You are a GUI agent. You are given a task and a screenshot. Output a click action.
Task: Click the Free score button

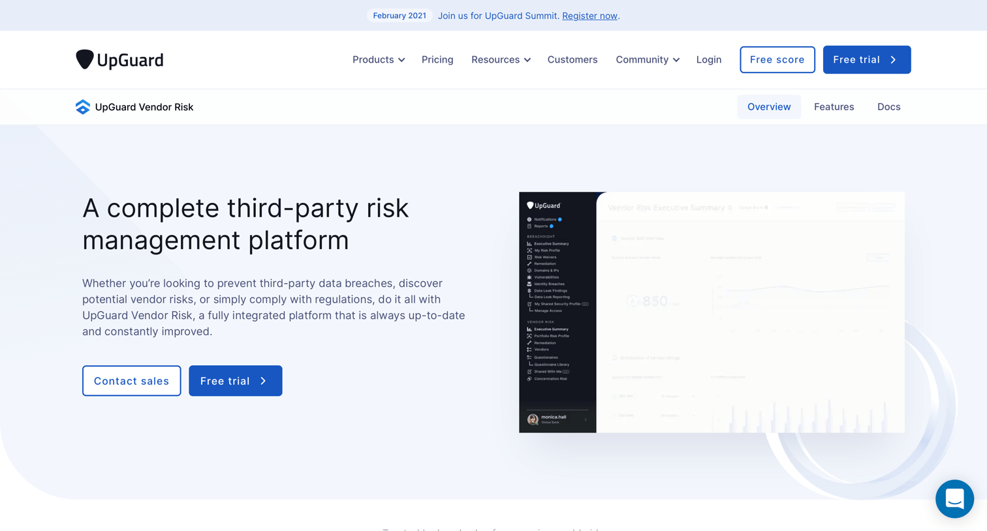[777, 59]
